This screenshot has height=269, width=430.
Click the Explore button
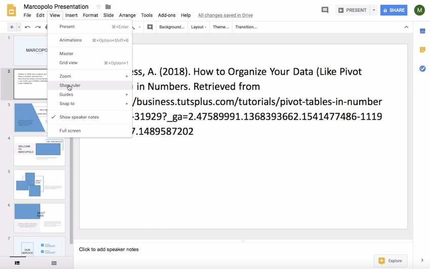coord(390,261)
